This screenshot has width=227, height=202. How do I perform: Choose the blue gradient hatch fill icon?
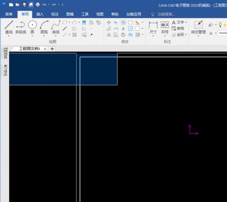point(84,22)
